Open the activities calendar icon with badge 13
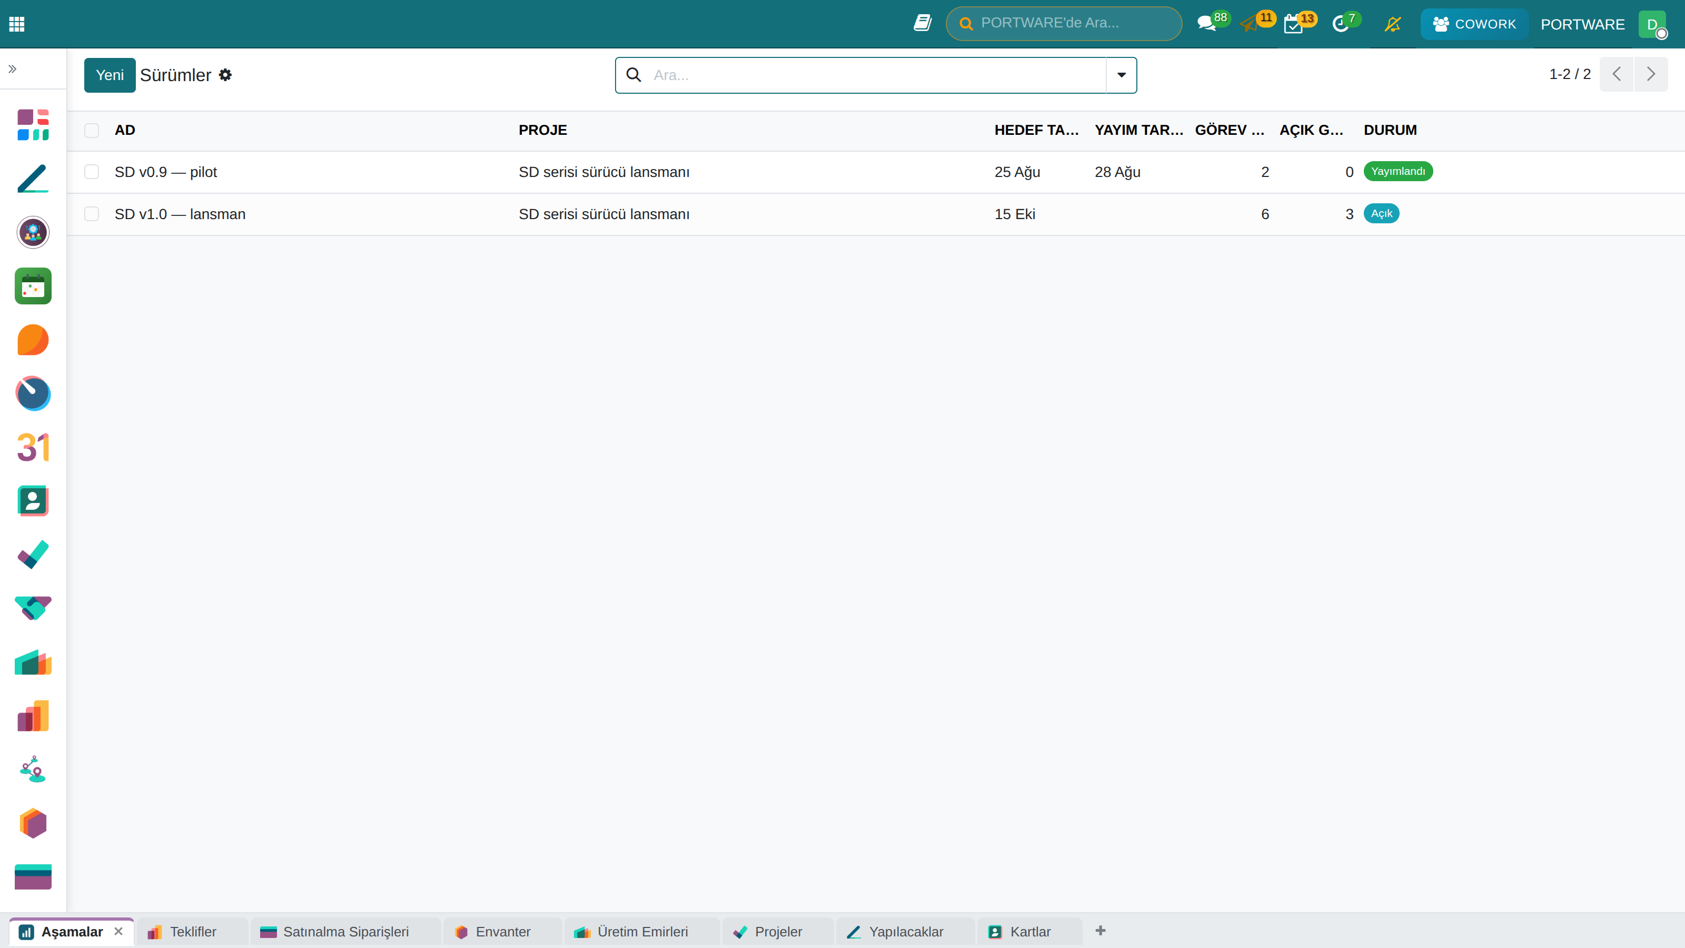Screen dimensions: 1685x948 click(1293, 24)
